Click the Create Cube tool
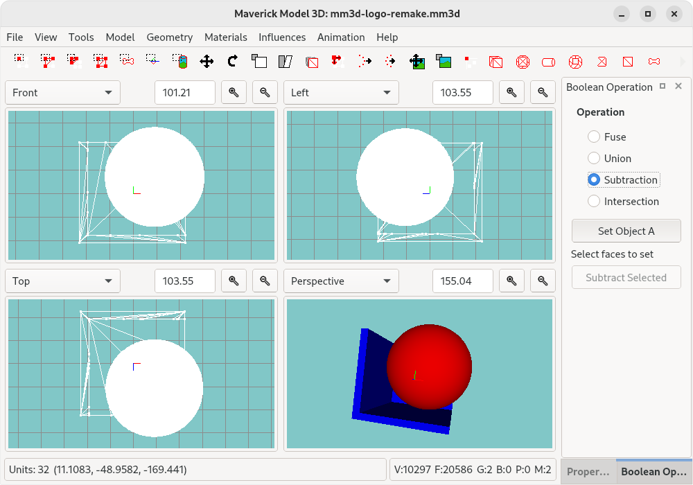693x485 pixels. click(x=495, y=62)
